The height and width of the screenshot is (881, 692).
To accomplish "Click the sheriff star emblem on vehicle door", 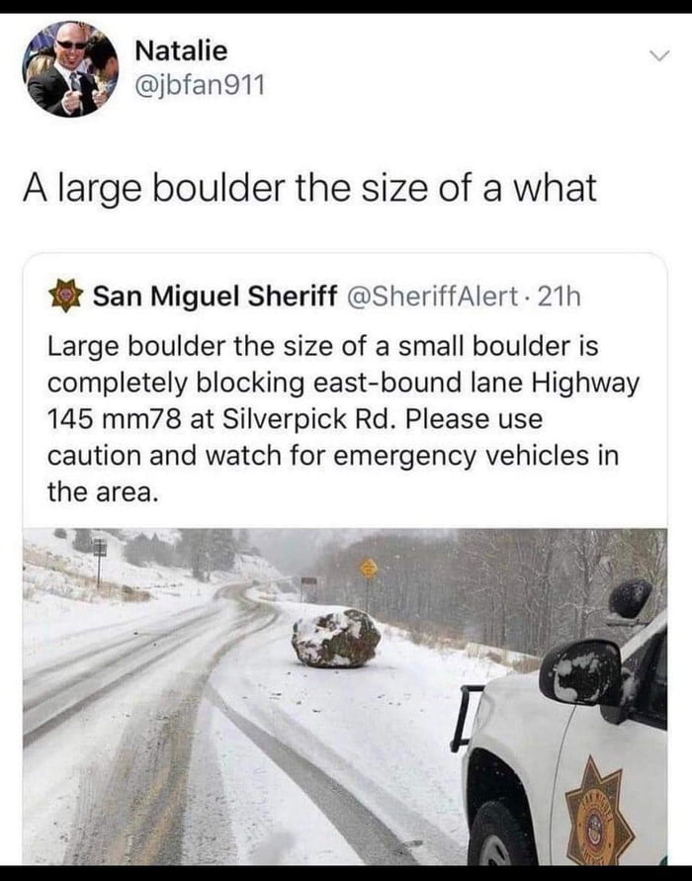I will point(599,811).
